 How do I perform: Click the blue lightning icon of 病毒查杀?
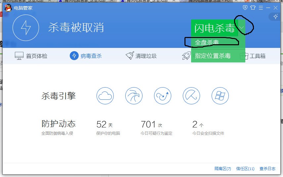(74, 56)
